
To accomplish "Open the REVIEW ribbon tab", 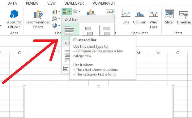I will click(32, 3).
